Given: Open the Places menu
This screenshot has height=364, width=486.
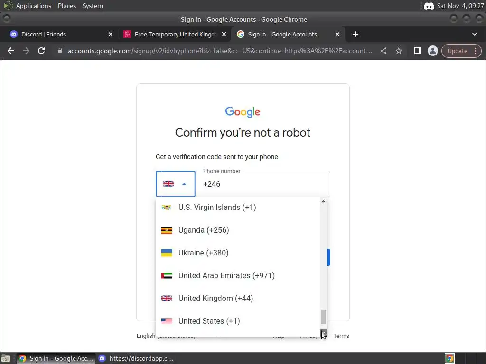Looking at the screenshot, I should point(67,6).
